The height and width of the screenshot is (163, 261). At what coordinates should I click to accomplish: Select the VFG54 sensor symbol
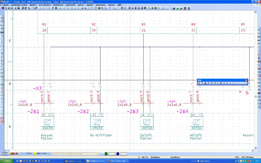tap(97, 121)
